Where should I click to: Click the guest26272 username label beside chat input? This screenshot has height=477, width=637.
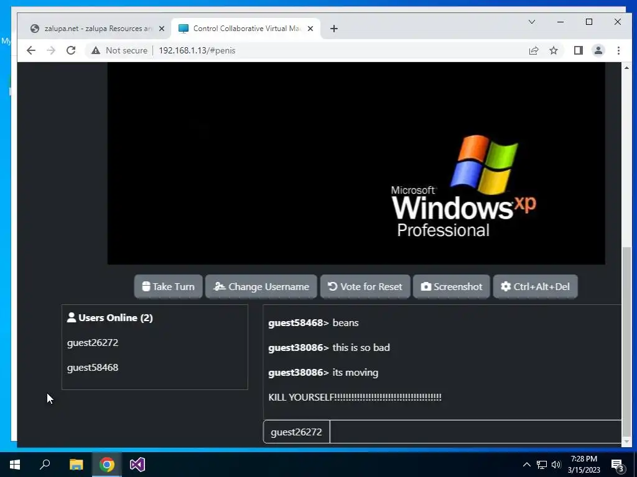(x=296, y=432)
